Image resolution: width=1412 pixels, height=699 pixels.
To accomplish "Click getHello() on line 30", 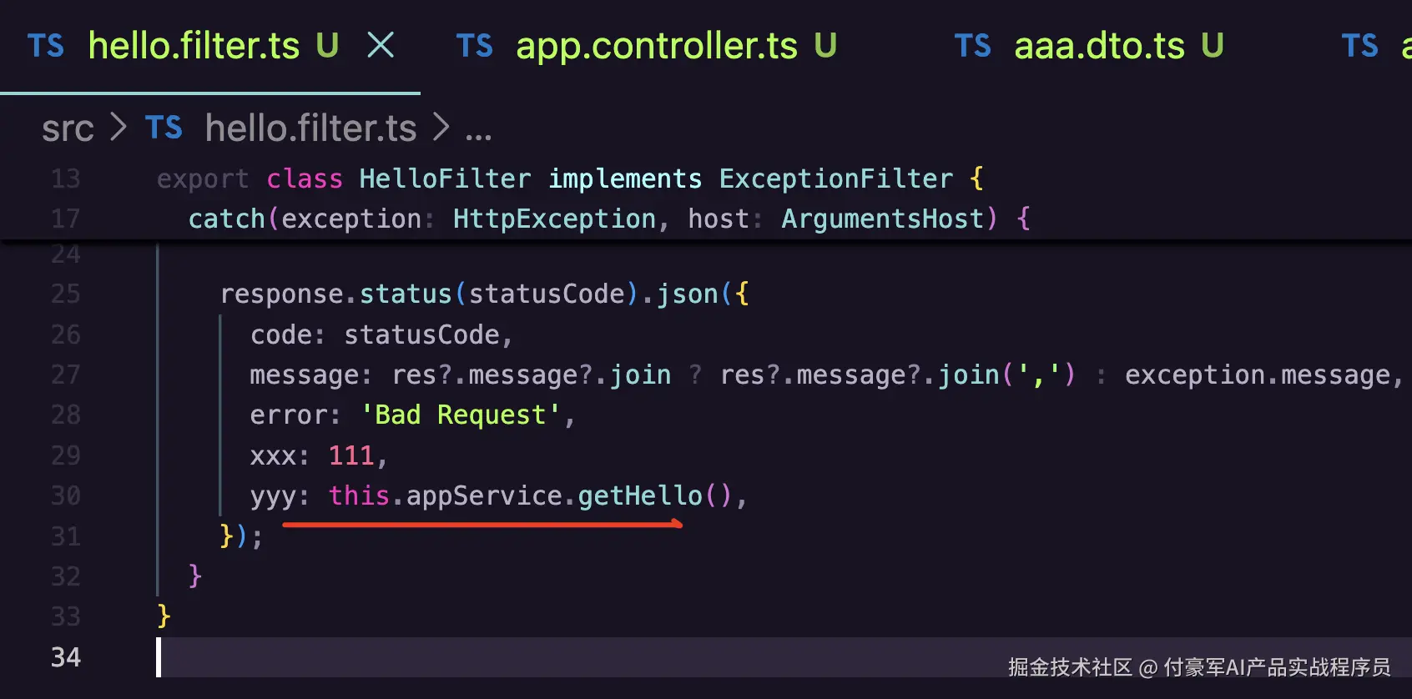I will [x=655, y=495].
